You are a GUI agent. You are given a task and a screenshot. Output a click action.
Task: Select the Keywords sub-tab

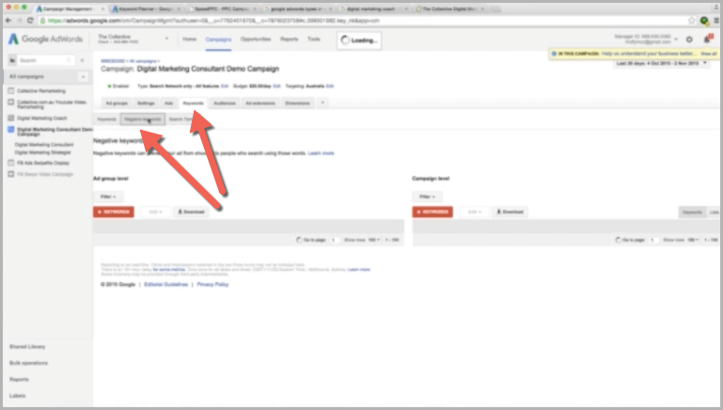pyautogui.click(x=106, y=119)
